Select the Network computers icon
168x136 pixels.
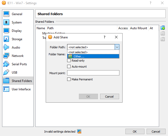[x=6, y=56]
